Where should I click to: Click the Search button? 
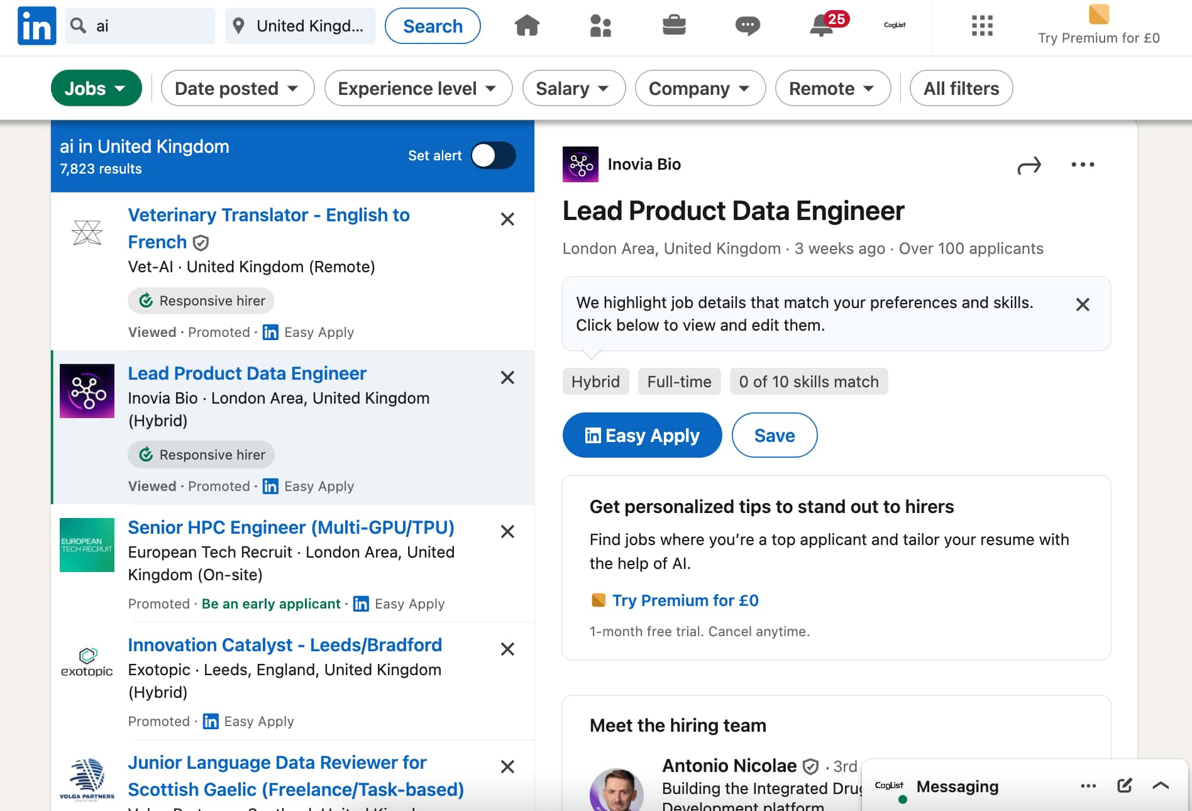(433, 26)
